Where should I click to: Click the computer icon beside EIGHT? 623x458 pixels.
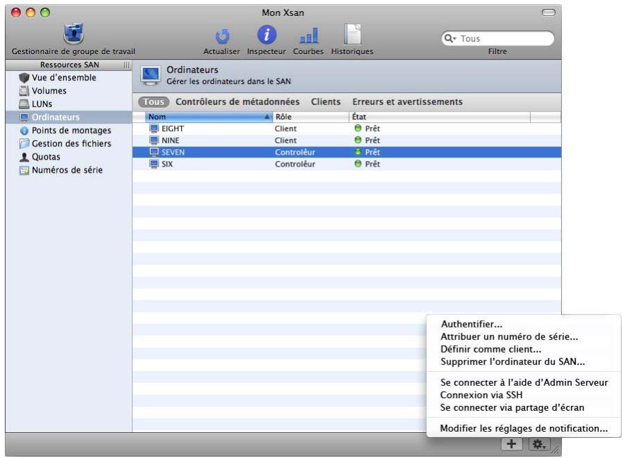pos(154,128)
